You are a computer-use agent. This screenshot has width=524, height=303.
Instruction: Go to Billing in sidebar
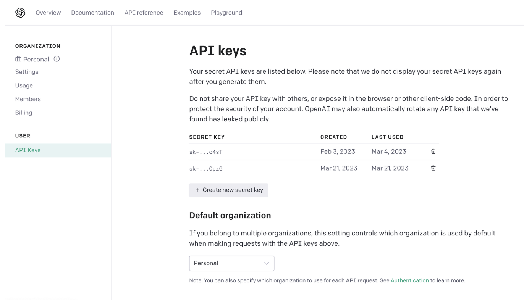click(x=24, y=113)
